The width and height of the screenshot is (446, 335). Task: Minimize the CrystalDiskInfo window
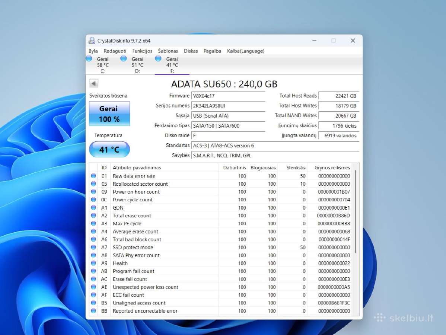pos(314,41)
